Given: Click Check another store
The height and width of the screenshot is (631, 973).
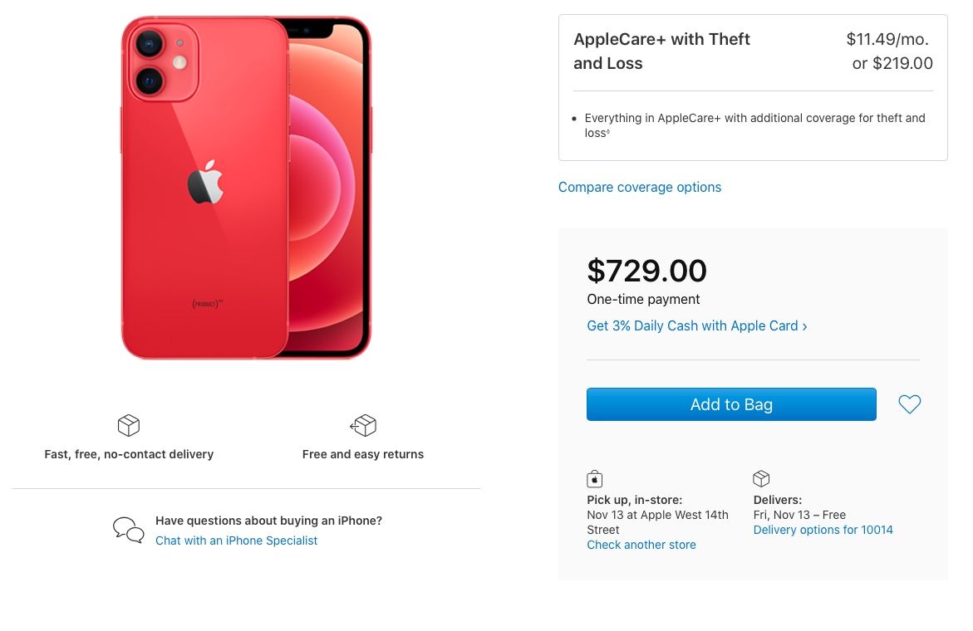Looking at the screenshot, I should coord(641,545).
